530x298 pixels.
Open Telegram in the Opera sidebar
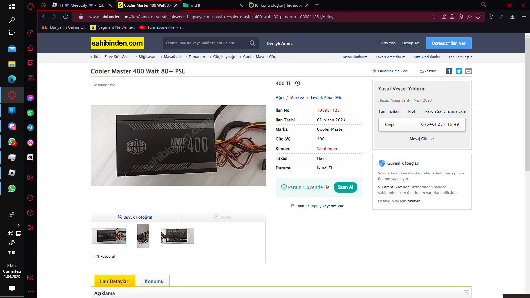pos(30,128)
